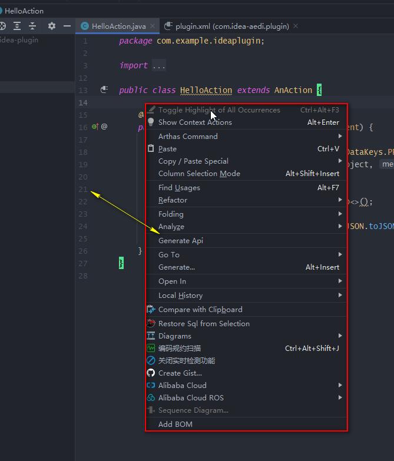Click AnAction superclass name on line 13
394x461 pixels.
coord(293,90)
